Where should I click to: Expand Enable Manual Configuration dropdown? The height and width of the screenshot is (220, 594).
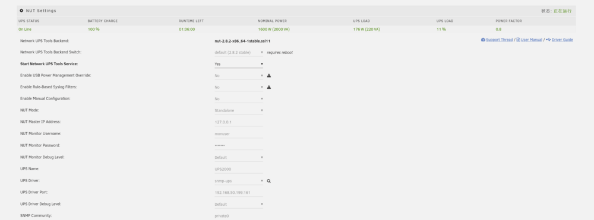(x=239, y=99)
